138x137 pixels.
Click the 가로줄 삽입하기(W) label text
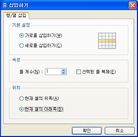[44, 36]
